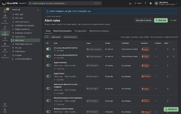Open Security in left rail
The width and height of the screenshot is (181, 114).
[5, 39]
